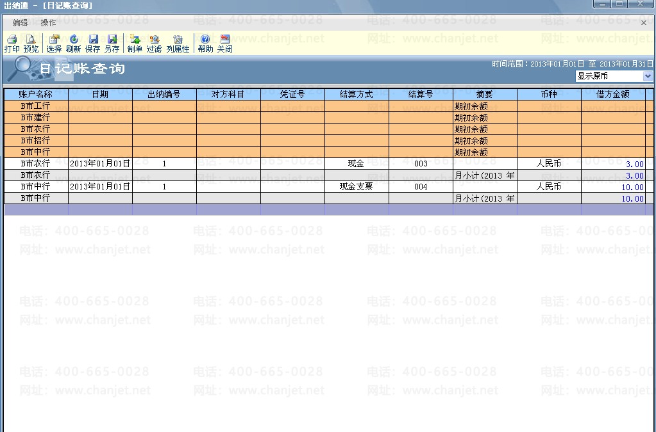Open 预览 print preview
This screenshot has height=432, width=656.
pyautogui.click(x=31, y=44)
